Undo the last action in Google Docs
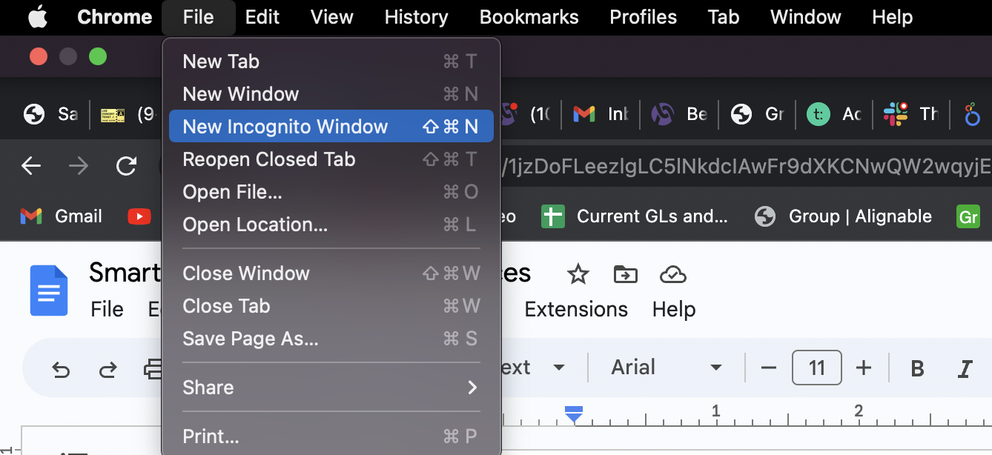 click(x=61, y=368)
